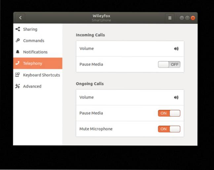
Task: Go to Keyboard Shortcuts page
Action: 41,75
